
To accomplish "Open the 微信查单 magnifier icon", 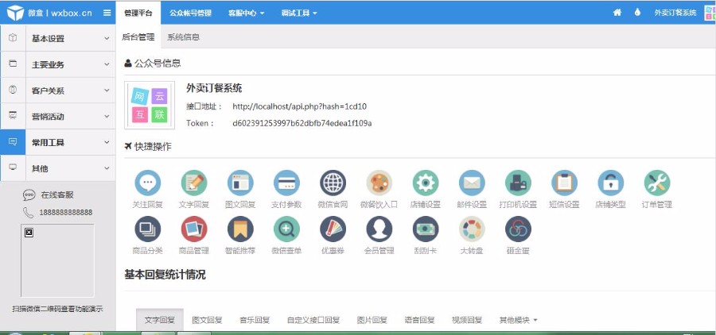I will click(x=286, y=229).
